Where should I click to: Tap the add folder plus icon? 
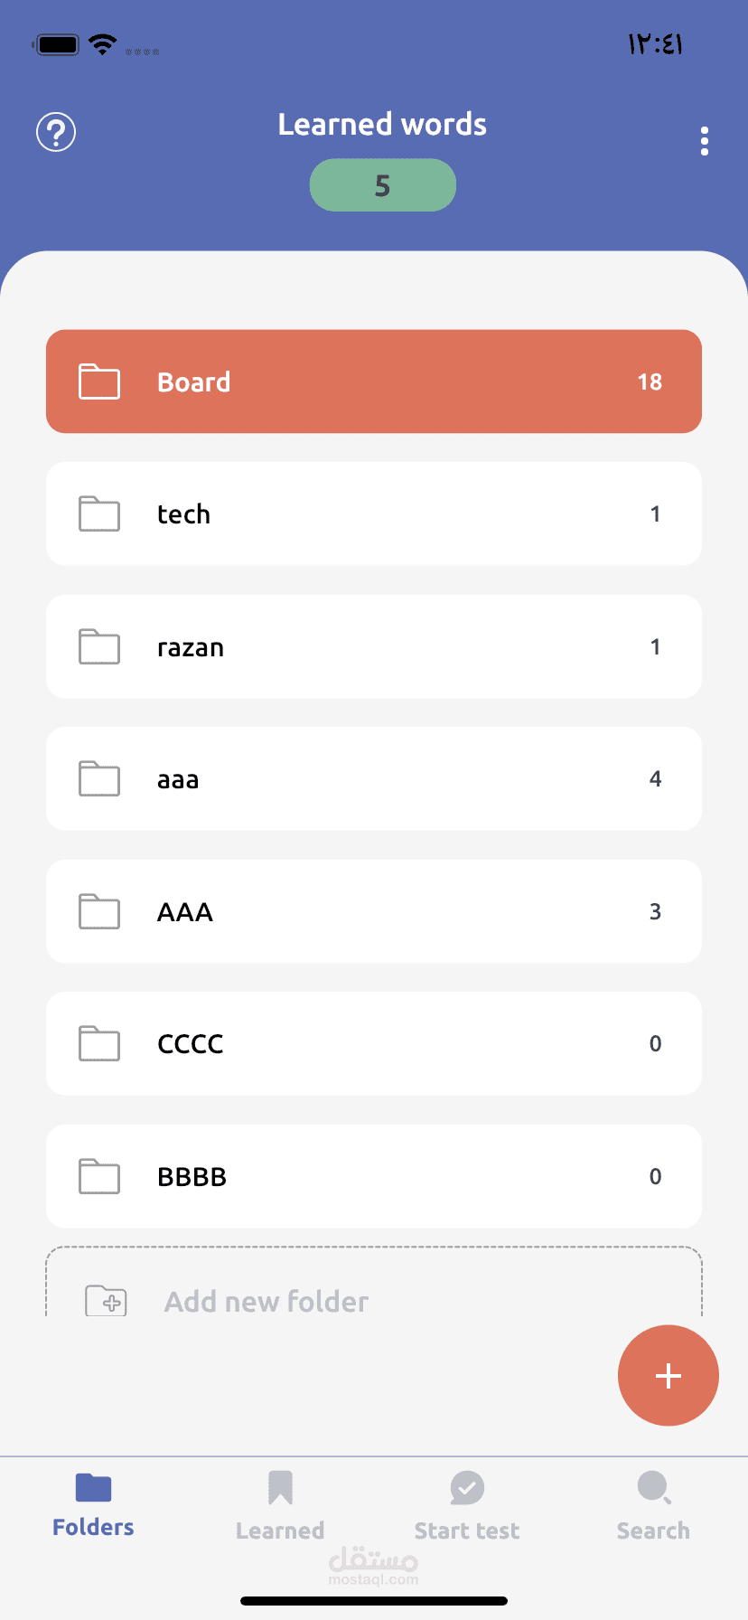tap(106, 1301)
